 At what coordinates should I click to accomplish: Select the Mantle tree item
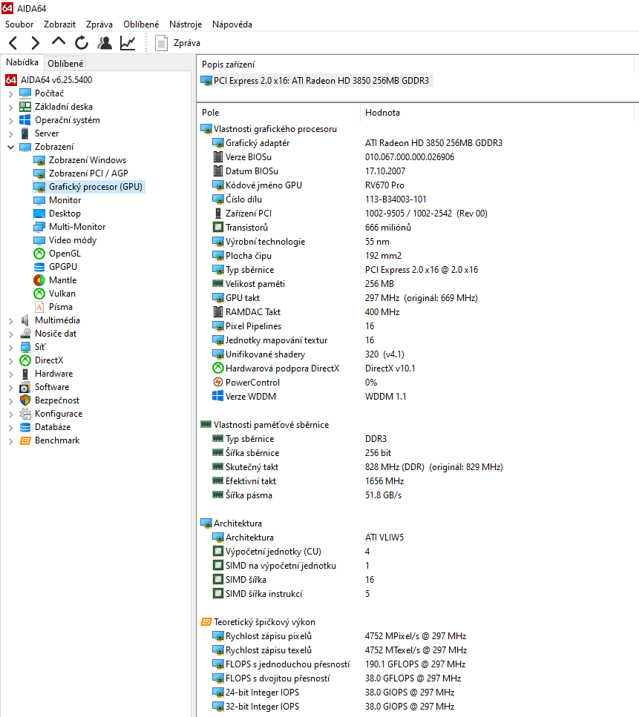pos(62,280)
